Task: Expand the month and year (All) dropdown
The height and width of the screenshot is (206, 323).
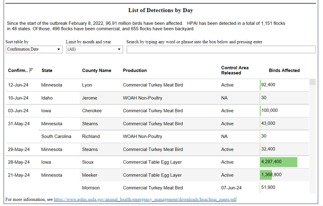Action: 94,49
